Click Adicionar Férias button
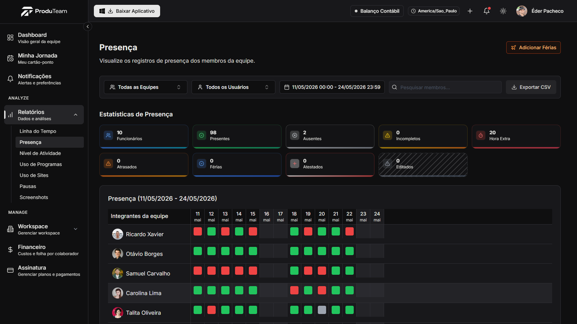This screenshot has width=577, height=324. [533, 48]
